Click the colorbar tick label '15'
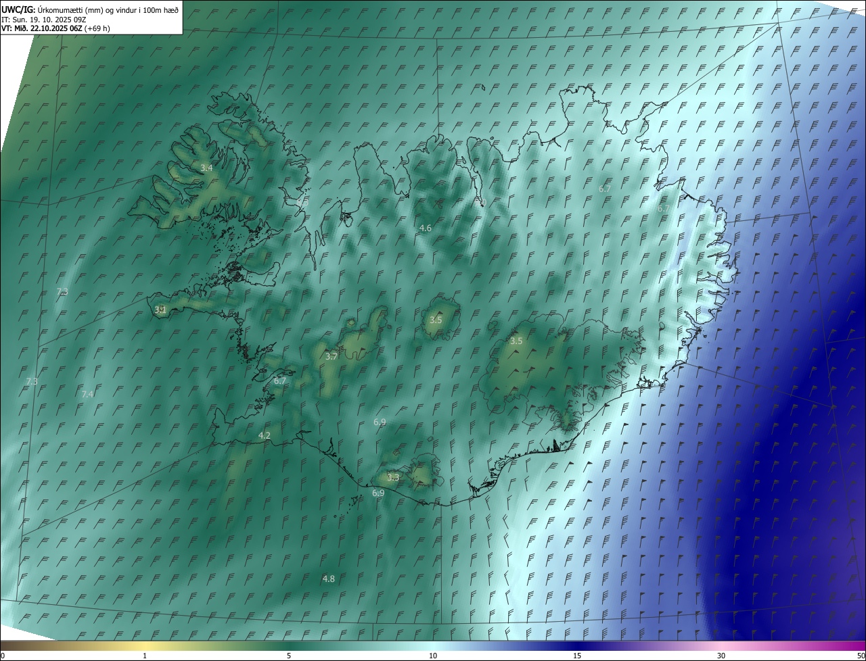The width and height of the screenshot is (866, 661). (x=577, y=656)
